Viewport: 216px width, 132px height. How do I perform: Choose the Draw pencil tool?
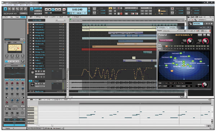coord(21,9)
